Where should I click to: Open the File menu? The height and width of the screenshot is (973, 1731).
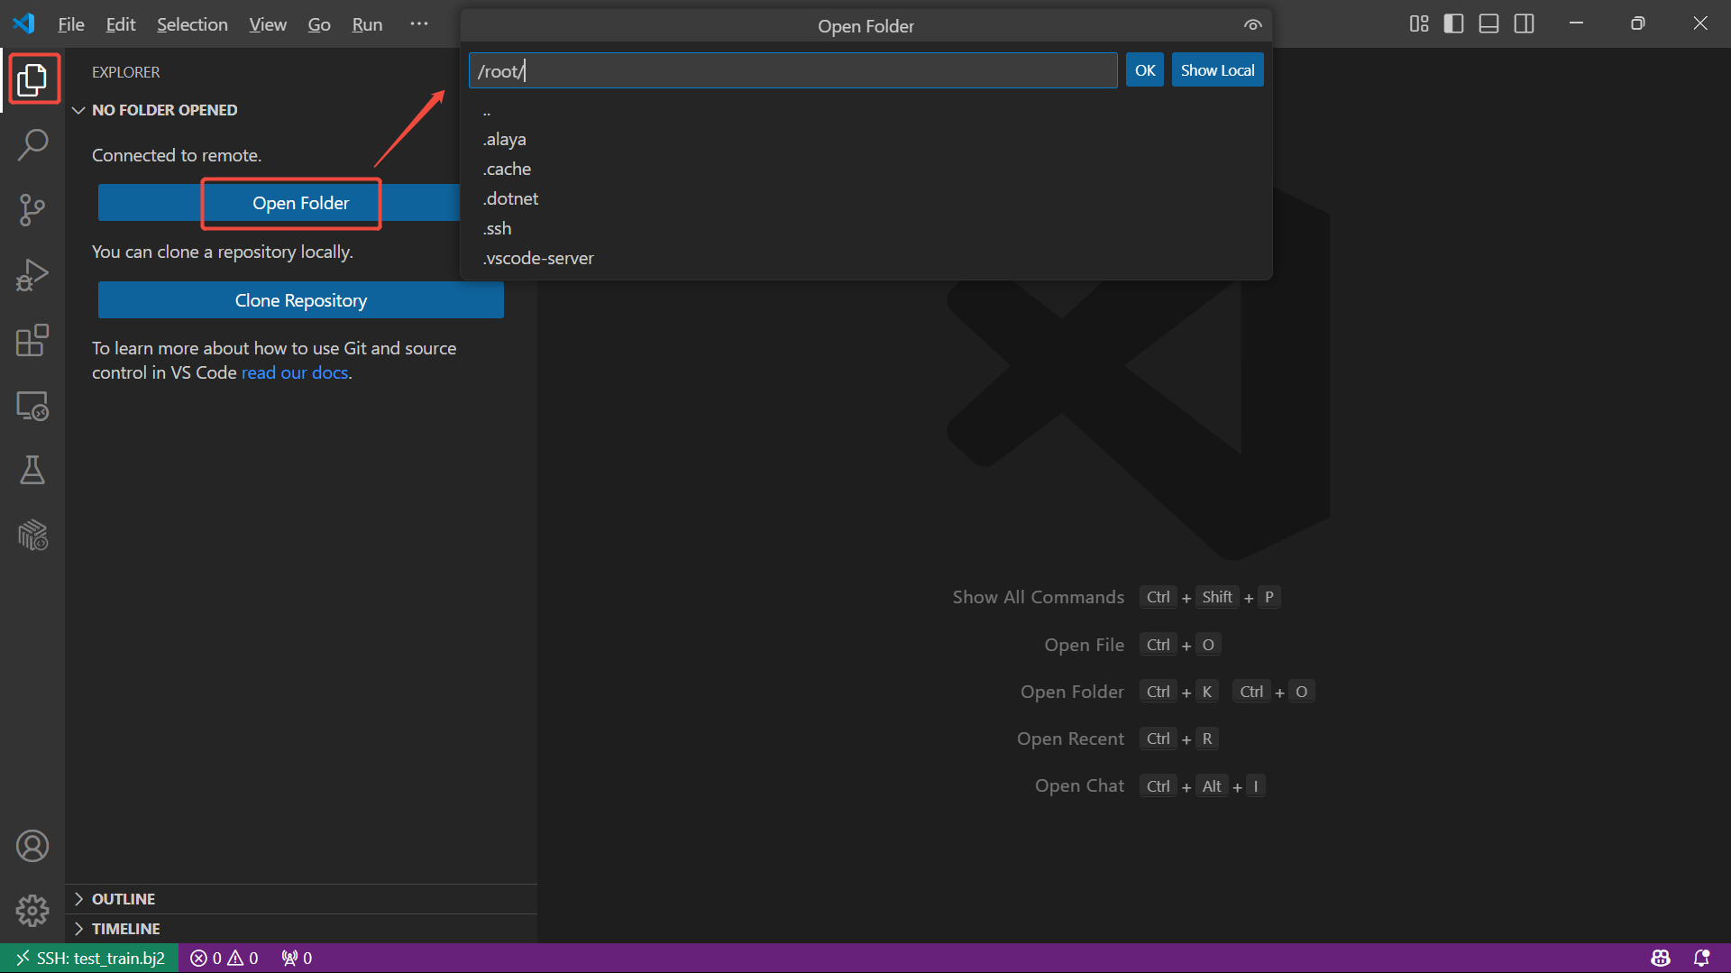[x=70, y=24]
